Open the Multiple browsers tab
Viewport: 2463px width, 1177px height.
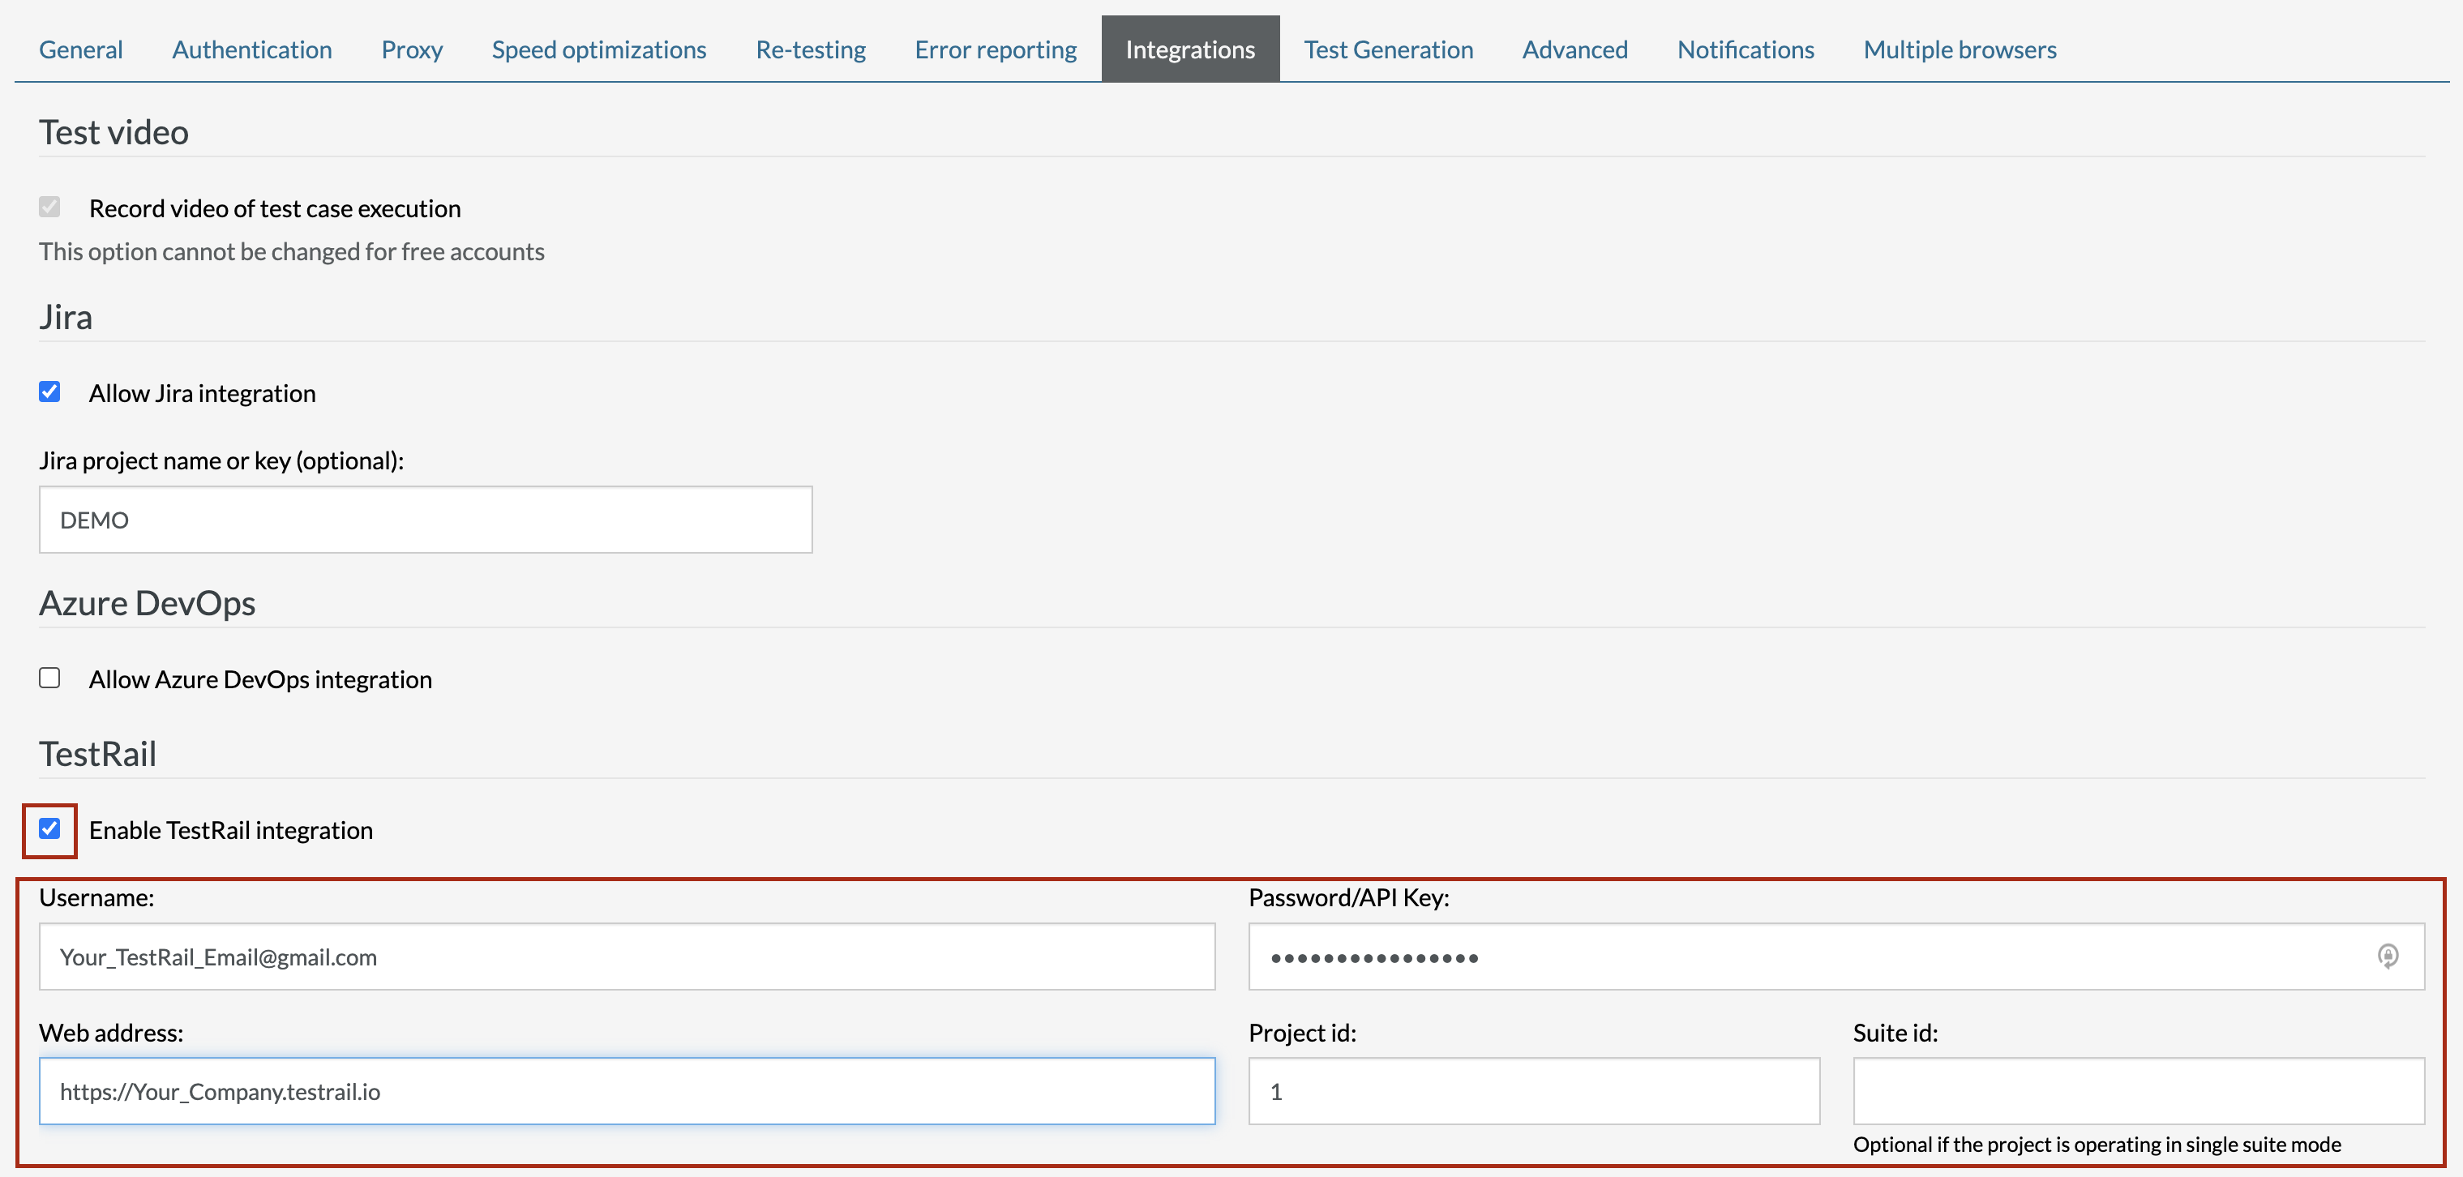pos(1959,49)
